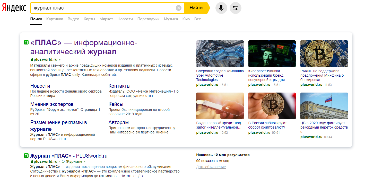This screenshot has height=181, width=365.
Task: Expand the Все services menu
Action: 198,19
